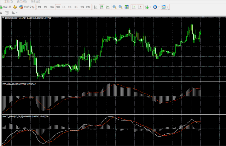
Task: Switch to line chart display
Action: tap(107, 7)
